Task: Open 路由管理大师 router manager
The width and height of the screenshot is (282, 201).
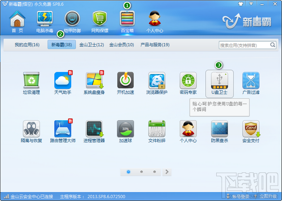Action: click(63, 131)
